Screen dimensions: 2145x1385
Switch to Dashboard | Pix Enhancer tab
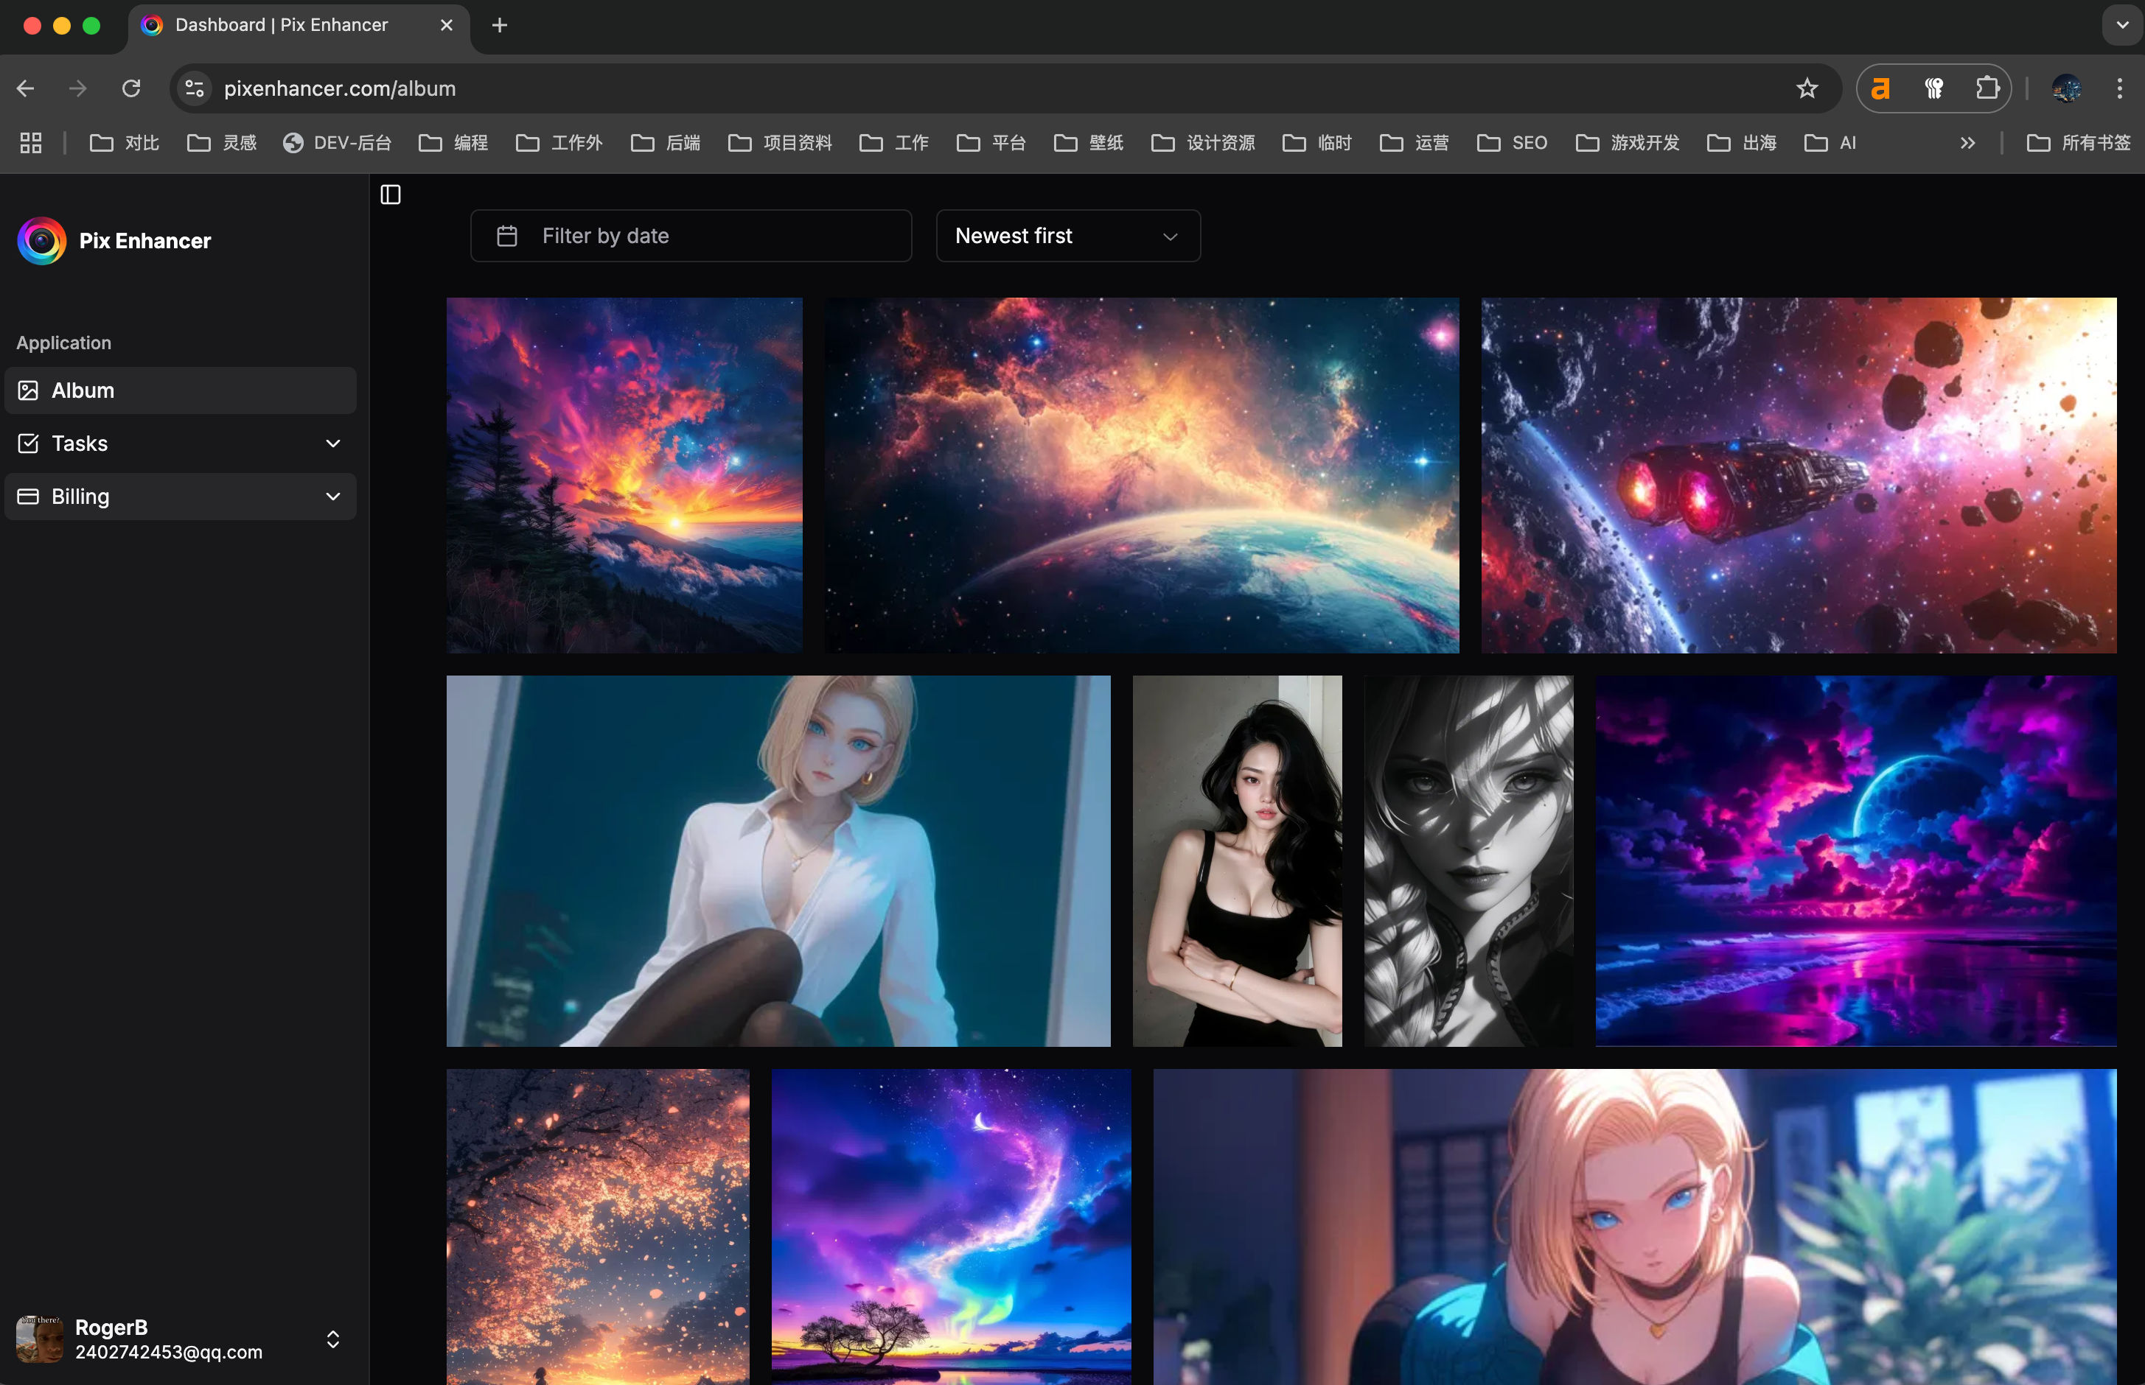coord(299,25)
